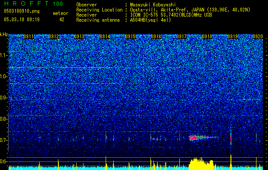Select the ICOM IC-575 53.7492 MHz USB text
This screenshot has height=170, width=268.
click(x=171, y=15)
